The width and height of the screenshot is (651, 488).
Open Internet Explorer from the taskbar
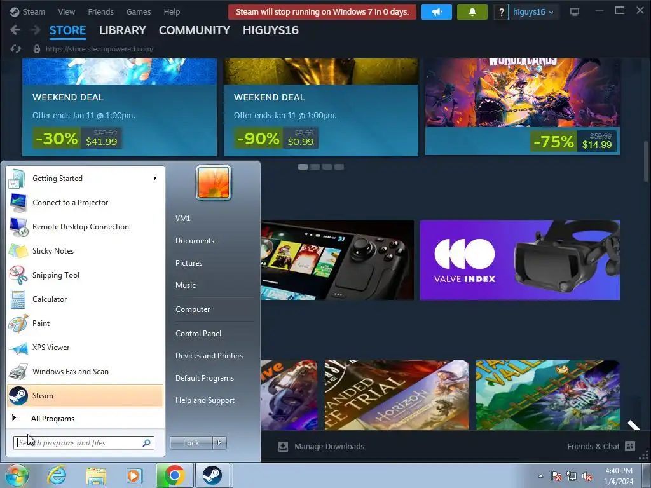click(x=57, y=475)
